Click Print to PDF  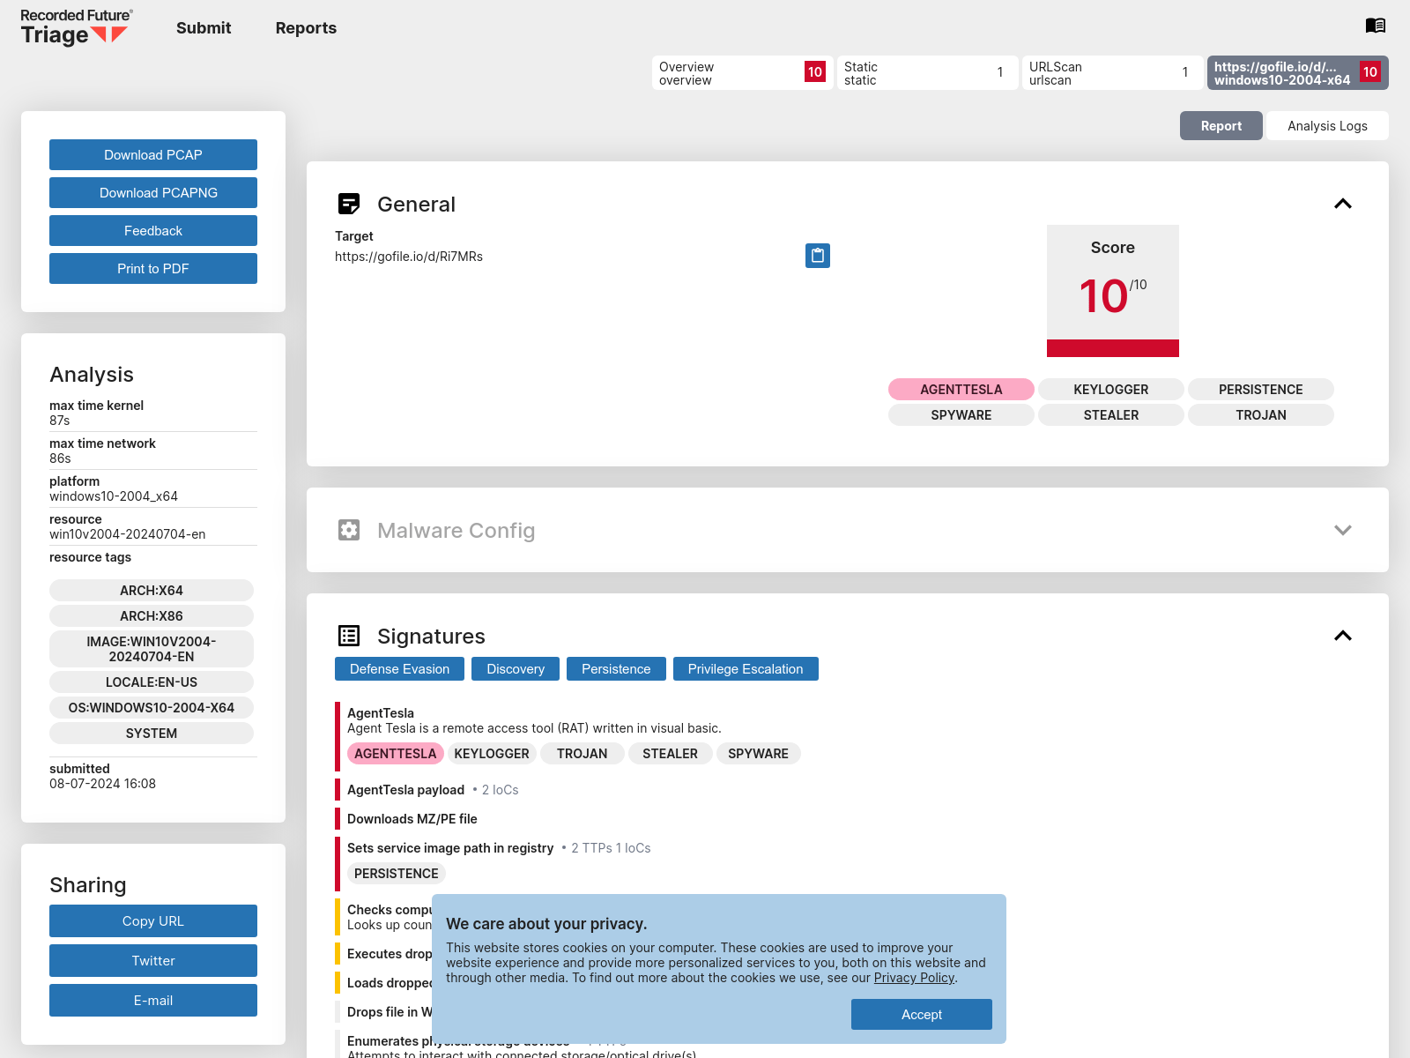click(153, 269)
